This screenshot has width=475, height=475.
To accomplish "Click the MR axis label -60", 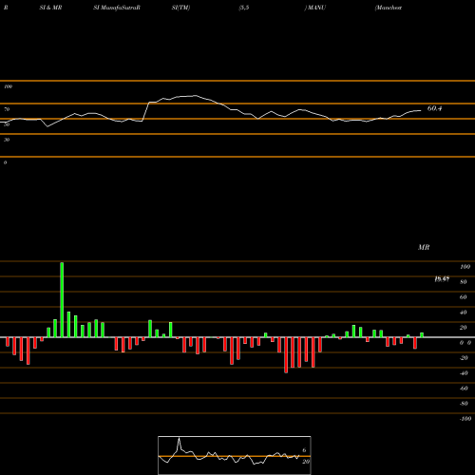I will (464, 389).
